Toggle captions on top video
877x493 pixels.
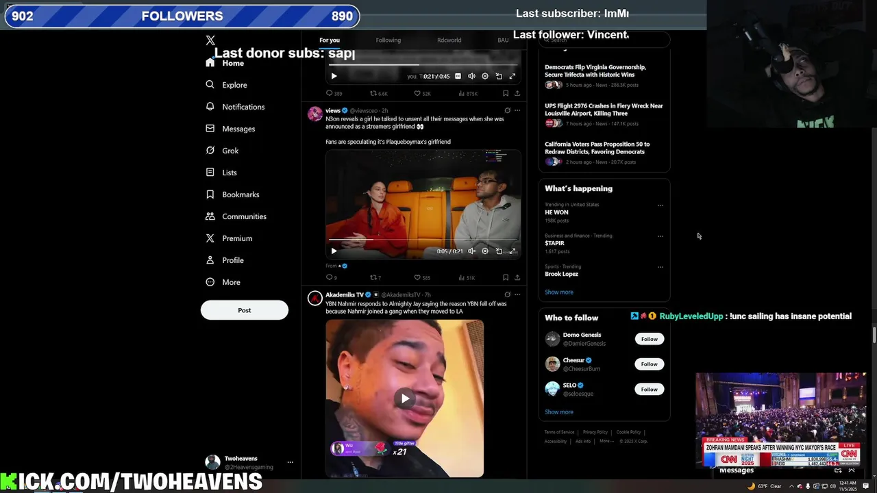point(458,76)
